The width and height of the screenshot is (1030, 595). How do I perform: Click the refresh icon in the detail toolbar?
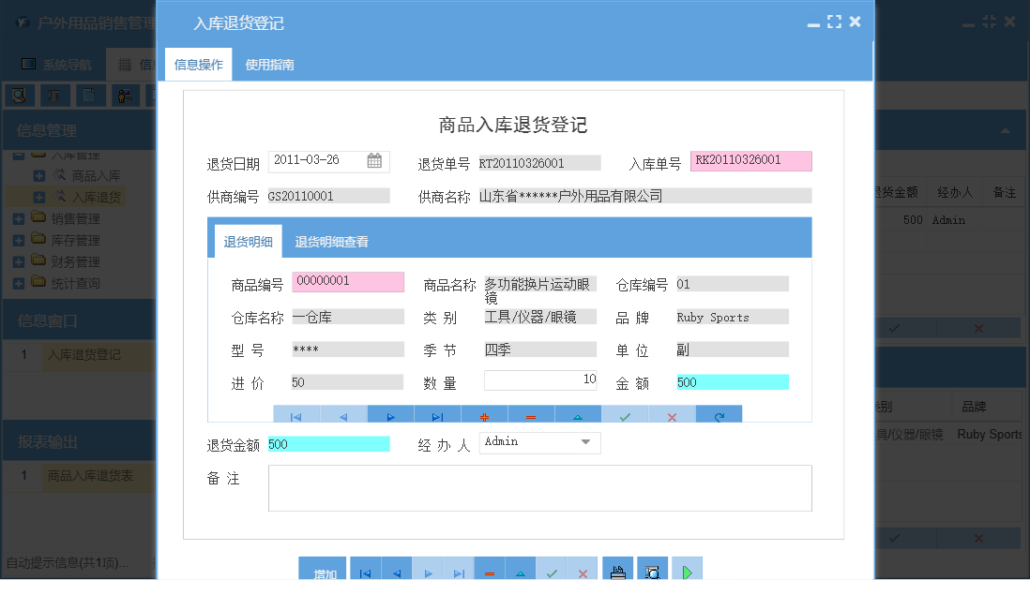pyautogui.click(x=720, y=414)
